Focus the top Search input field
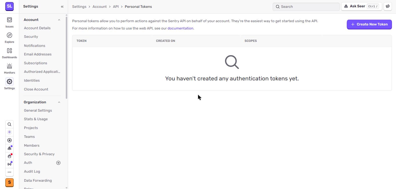Viewport: 396px width, 189px height. [306, 7]
